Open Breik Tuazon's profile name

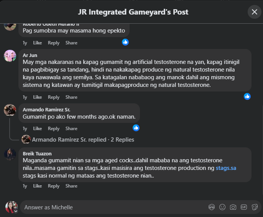tap(36, 154)
